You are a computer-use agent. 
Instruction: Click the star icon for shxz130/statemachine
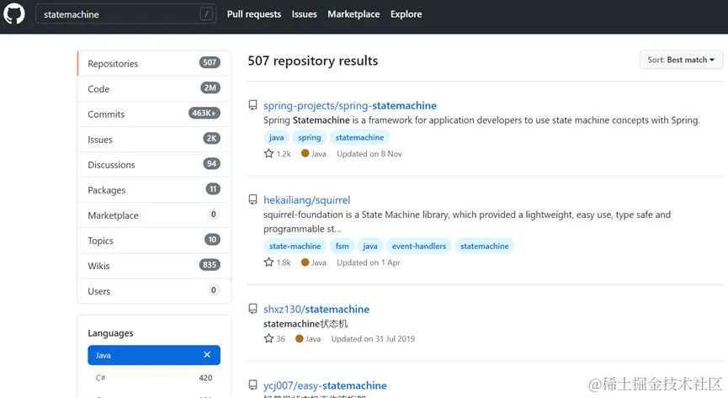(x=268, y=339)
